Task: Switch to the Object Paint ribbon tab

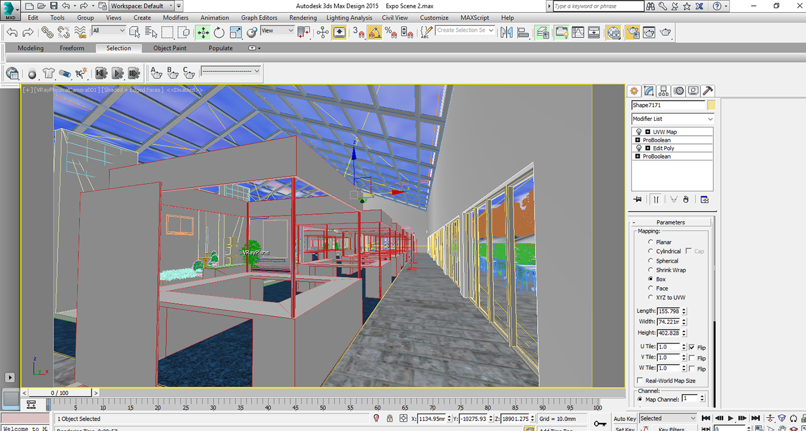Action: (x=170, y=48)
